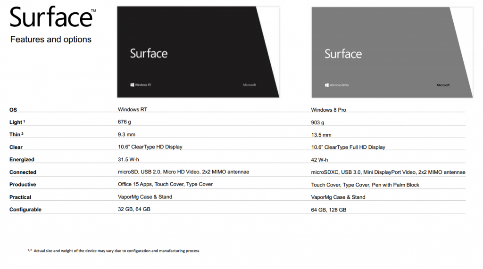Click the footnote about actual size and weight

(116, 251)
